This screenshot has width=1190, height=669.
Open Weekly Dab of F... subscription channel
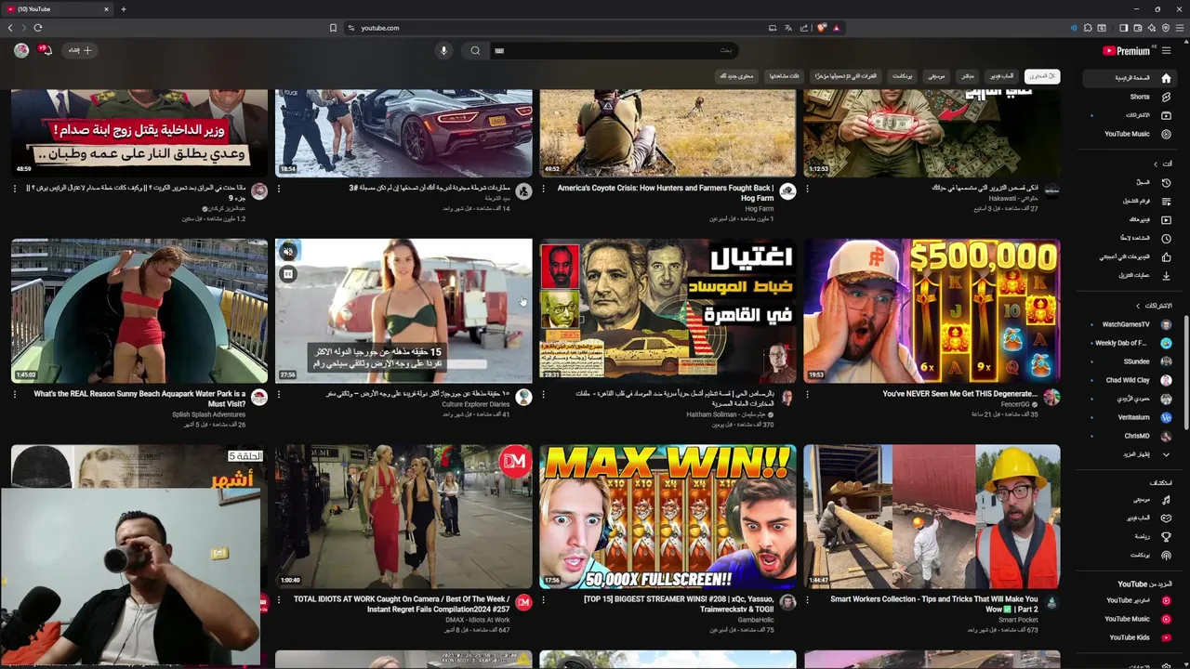1131,343
